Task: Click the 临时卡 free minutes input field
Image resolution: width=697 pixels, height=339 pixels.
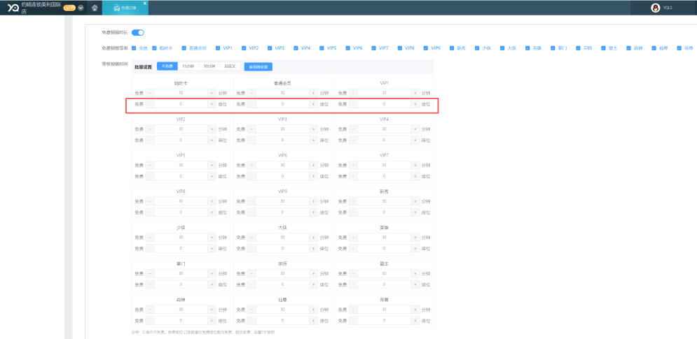Action: (181, 93)
